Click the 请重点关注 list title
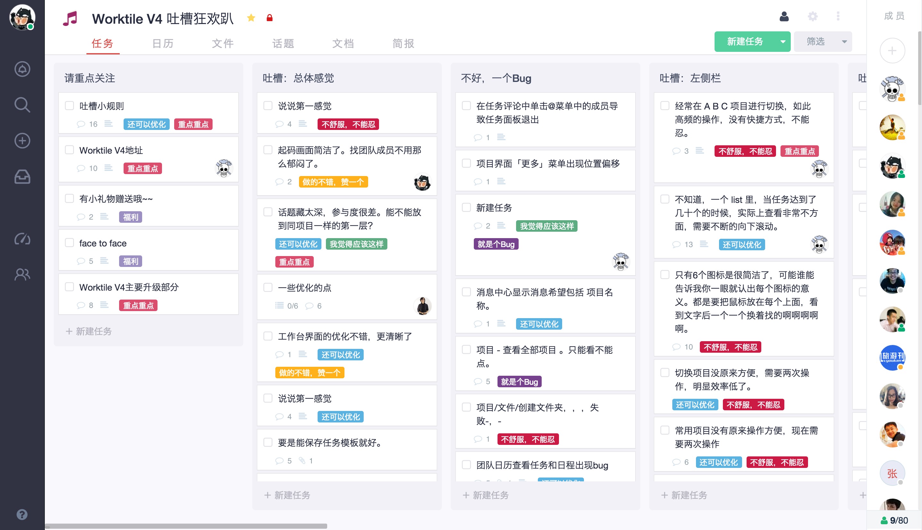The width and height of the screenshot is (922, 530). coord(90,78)
